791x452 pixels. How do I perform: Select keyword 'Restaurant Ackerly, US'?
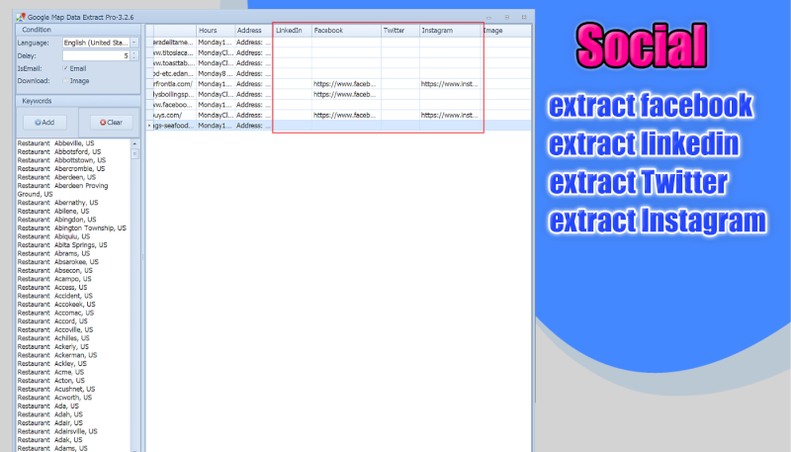(x=53, y=347)
